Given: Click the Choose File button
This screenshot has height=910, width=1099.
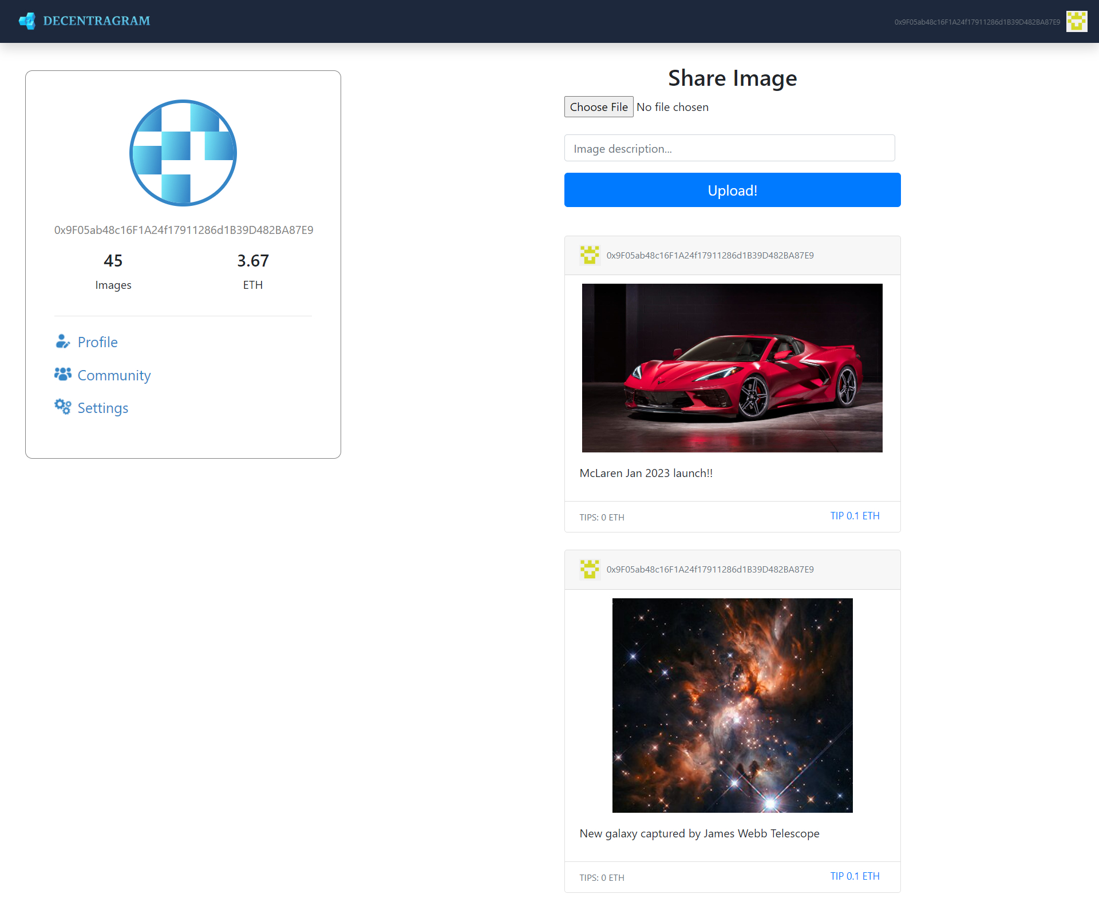Looking at the screenshot, I should point(599,106).
